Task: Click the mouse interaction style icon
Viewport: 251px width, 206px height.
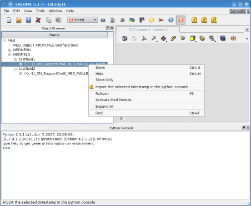Action: pos(134,38)
